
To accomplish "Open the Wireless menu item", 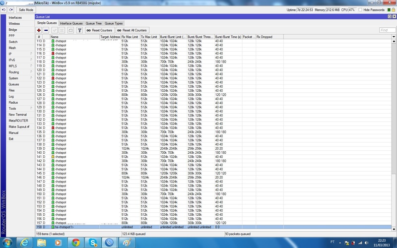I will (x=14, y=23).
